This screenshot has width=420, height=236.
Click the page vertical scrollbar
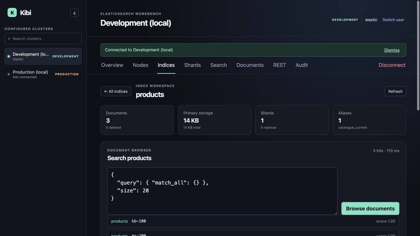pyautogui.click(x=418, y=56)
